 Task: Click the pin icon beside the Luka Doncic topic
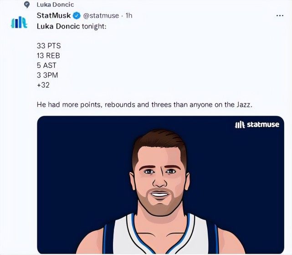tap(27, 5)
